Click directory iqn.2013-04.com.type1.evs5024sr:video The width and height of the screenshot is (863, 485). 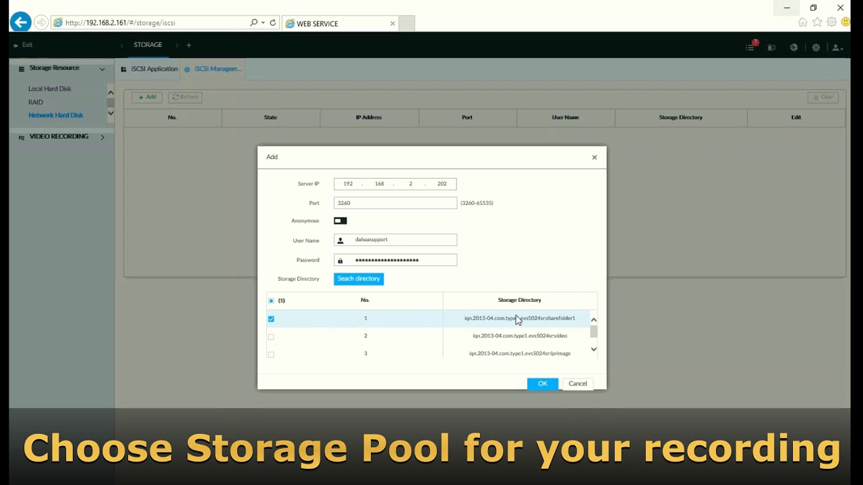520,336
